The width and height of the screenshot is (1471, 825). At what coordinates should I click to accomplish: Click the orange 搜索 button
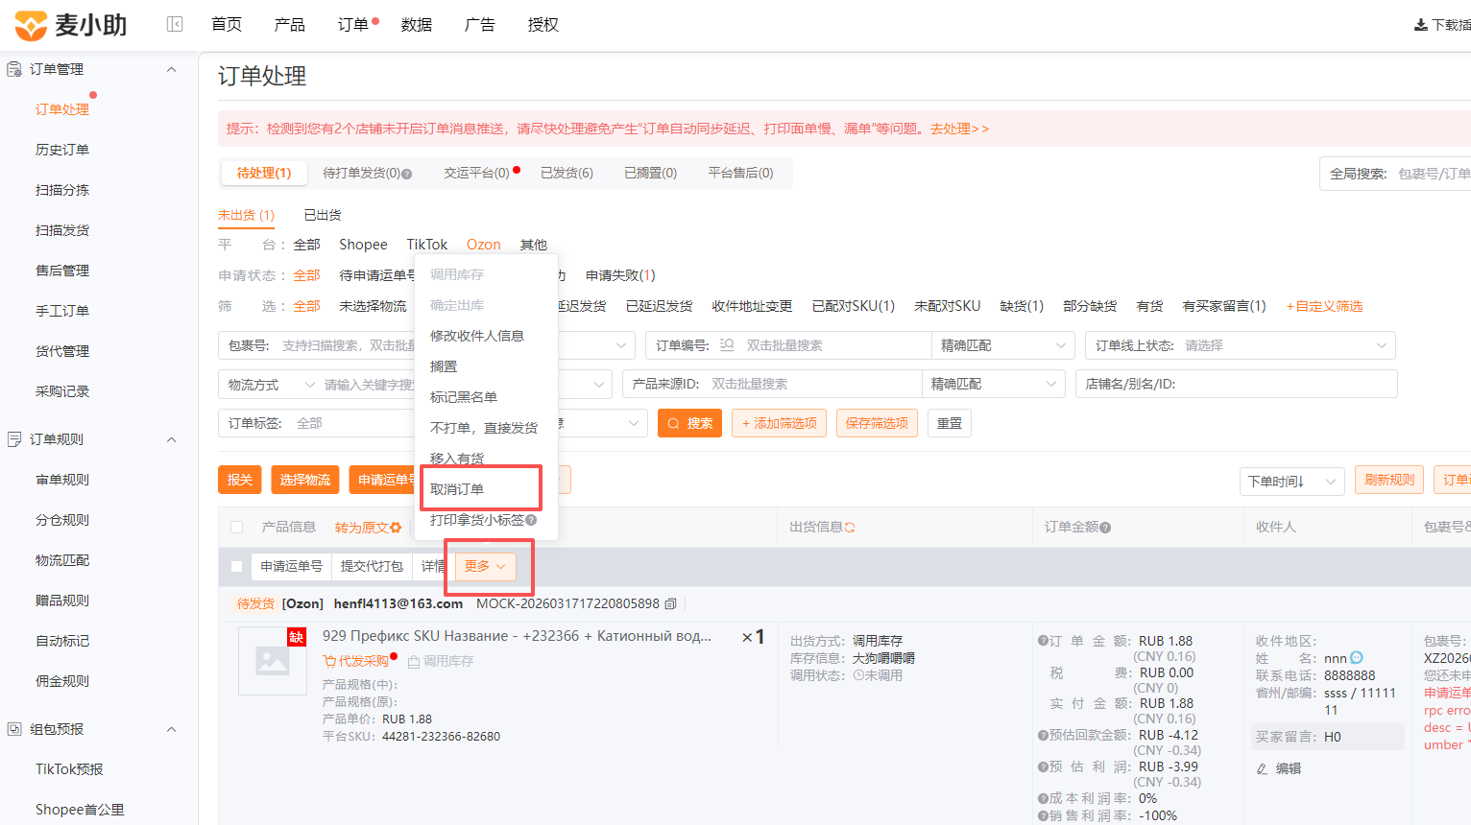(x=689, y=423)
